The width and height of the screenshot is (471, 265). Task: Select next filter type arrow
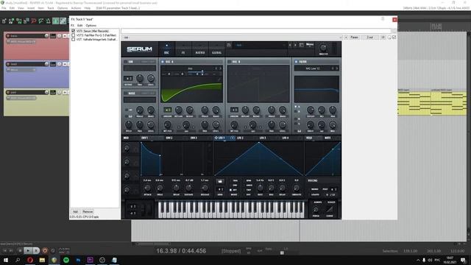tap(337, 68)
